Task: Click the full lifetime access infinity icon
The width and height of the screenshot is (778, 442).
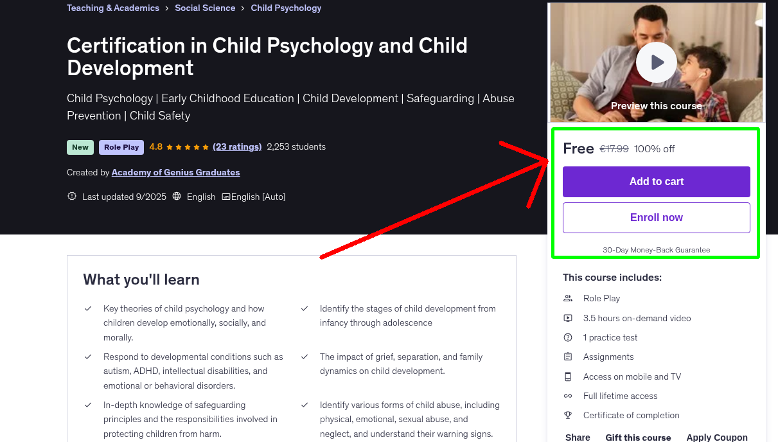Action: click(x=568, y=396)
